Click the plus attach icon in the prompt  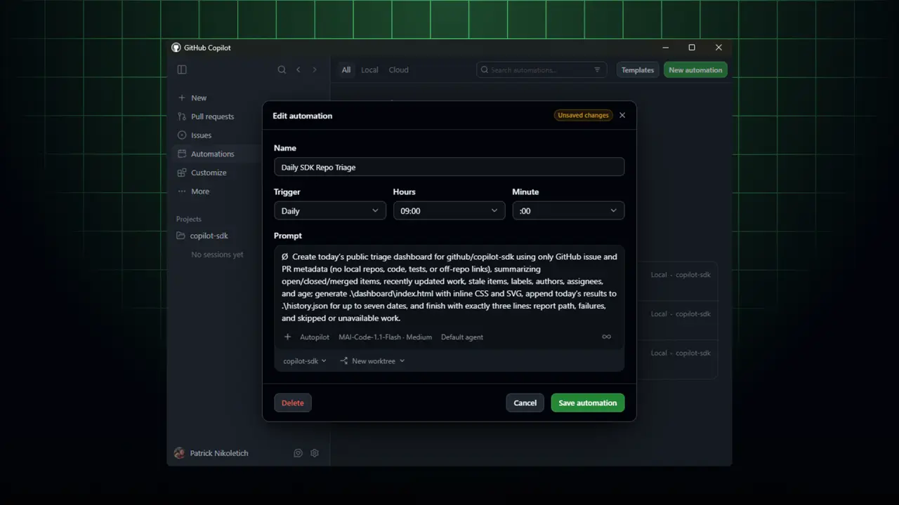[287, 337]
